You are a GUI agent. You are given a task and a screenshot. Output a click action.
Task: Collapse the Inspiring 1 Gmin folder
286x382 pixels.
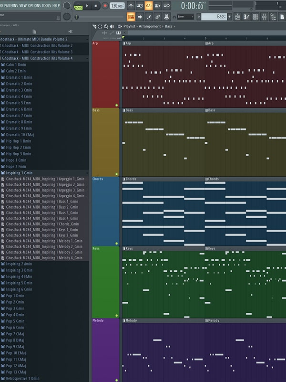tap(44, 173)
